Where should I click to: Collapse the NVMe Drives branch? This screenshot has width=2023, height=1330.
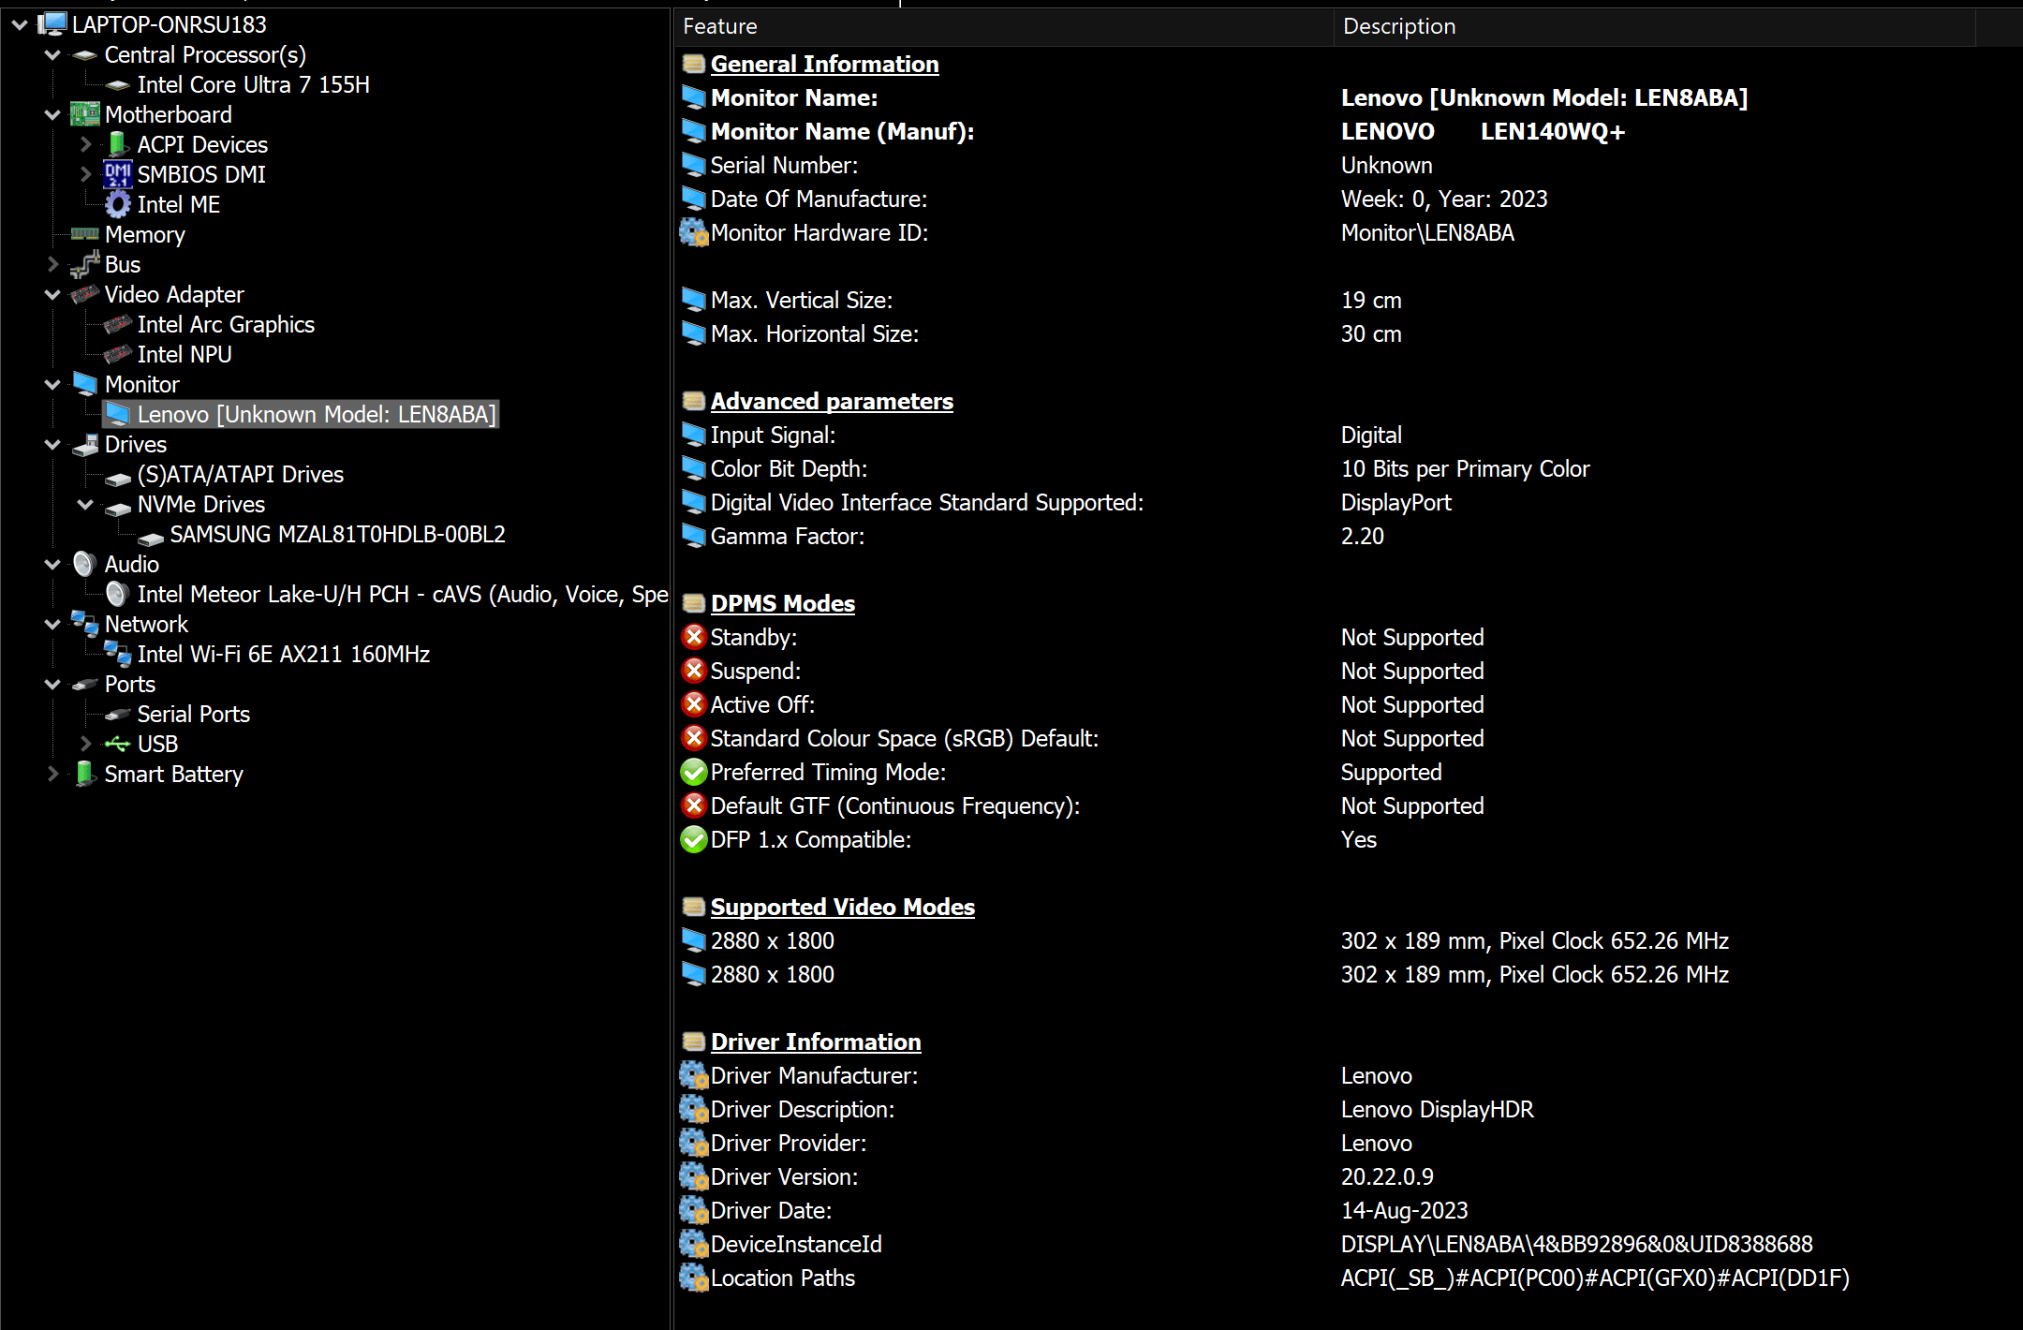coord(85,505)
